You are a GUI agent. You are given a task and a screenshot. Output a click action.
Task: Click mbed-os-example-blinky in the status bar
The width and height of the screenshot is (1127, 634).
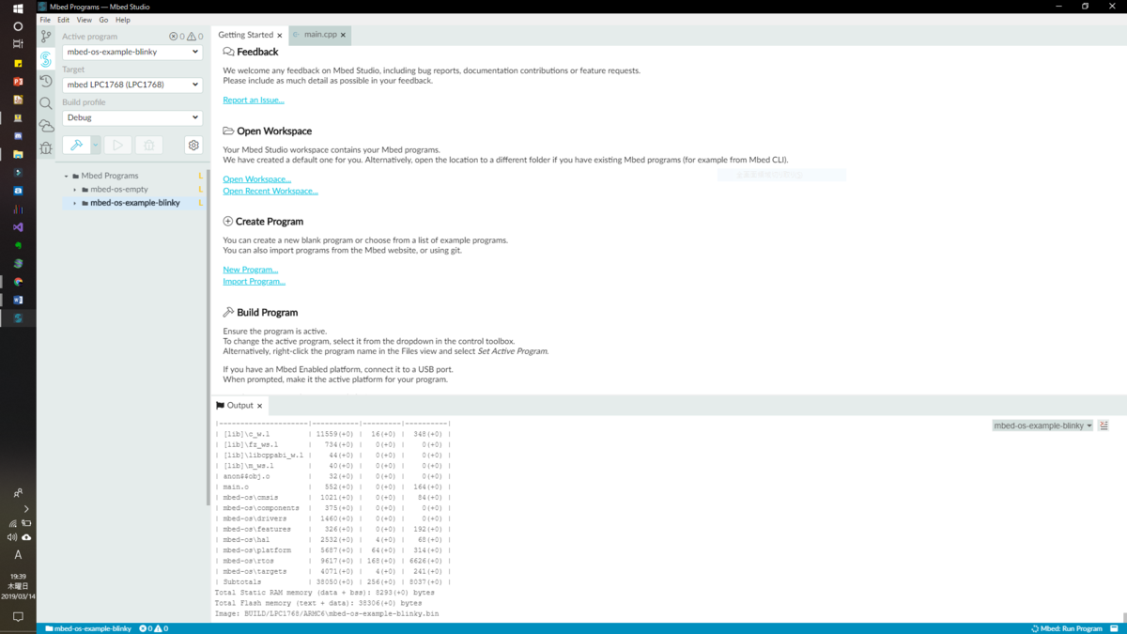click(88, 628)
